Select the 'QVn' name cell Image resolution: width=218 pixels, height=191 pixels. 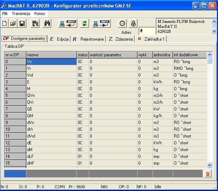click(x=51, y=95)
